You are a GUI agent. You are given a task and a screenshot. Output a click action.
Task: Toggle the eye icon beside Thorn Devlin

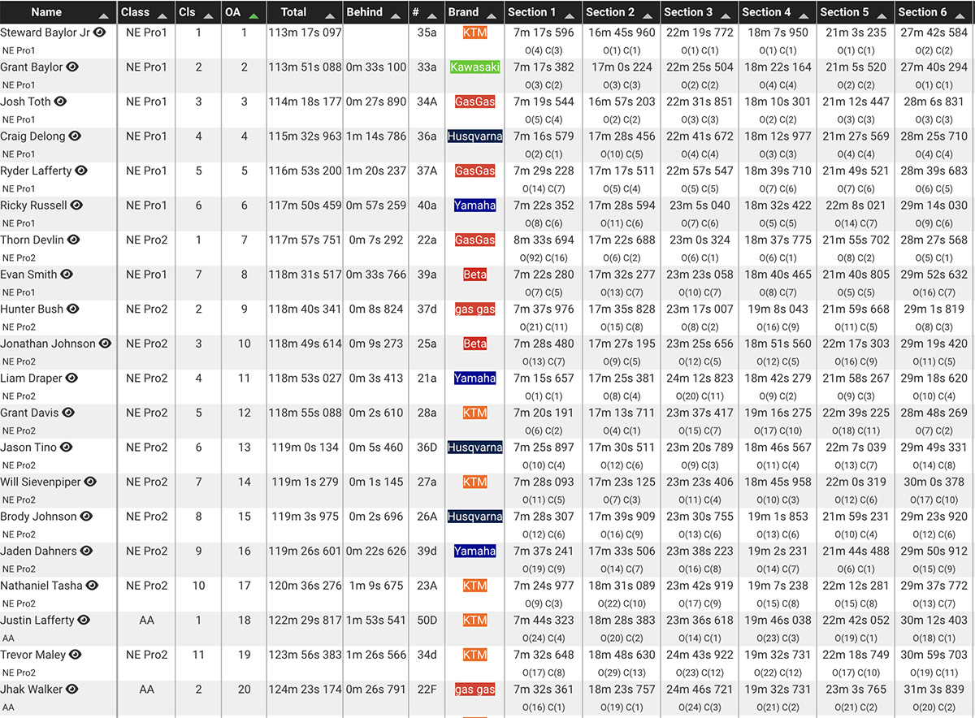pos(73,240)
